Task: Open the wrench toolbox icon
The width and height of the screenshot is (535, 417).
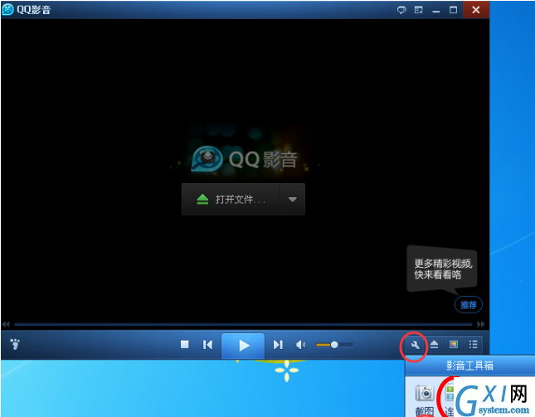Action: (415, 345)
